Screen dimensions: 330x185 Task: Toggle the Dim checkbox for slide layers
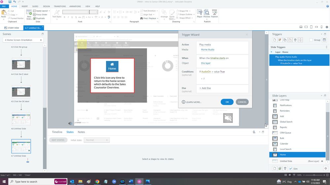pyautogui.click(x=291, y=169)
